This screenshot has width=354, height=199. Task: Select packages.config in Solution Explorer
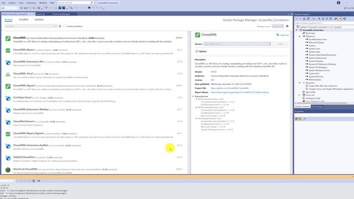point(313,98)
